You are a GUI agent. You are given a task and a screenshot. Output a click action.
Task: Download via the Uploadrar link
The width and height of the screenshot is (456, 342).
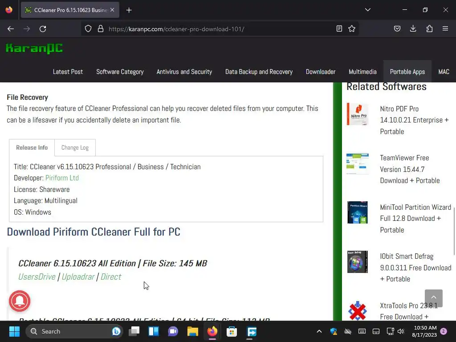tap(78, 277)
